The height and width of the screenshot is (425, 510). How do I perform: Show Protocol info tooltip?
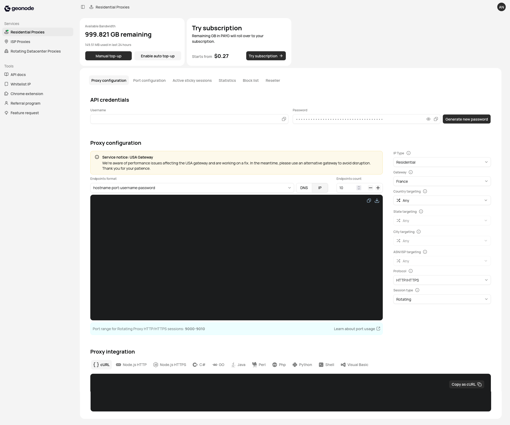click(411, 271)
